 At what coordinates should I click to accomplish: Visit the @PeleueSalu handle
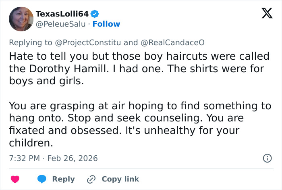(60, 24)
